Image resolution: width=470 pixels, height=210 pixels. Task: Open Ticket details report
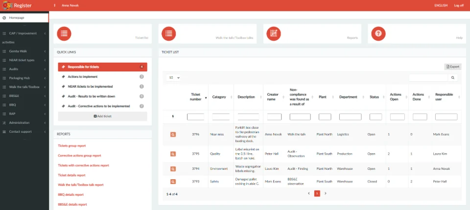click(x=71, y=175)
